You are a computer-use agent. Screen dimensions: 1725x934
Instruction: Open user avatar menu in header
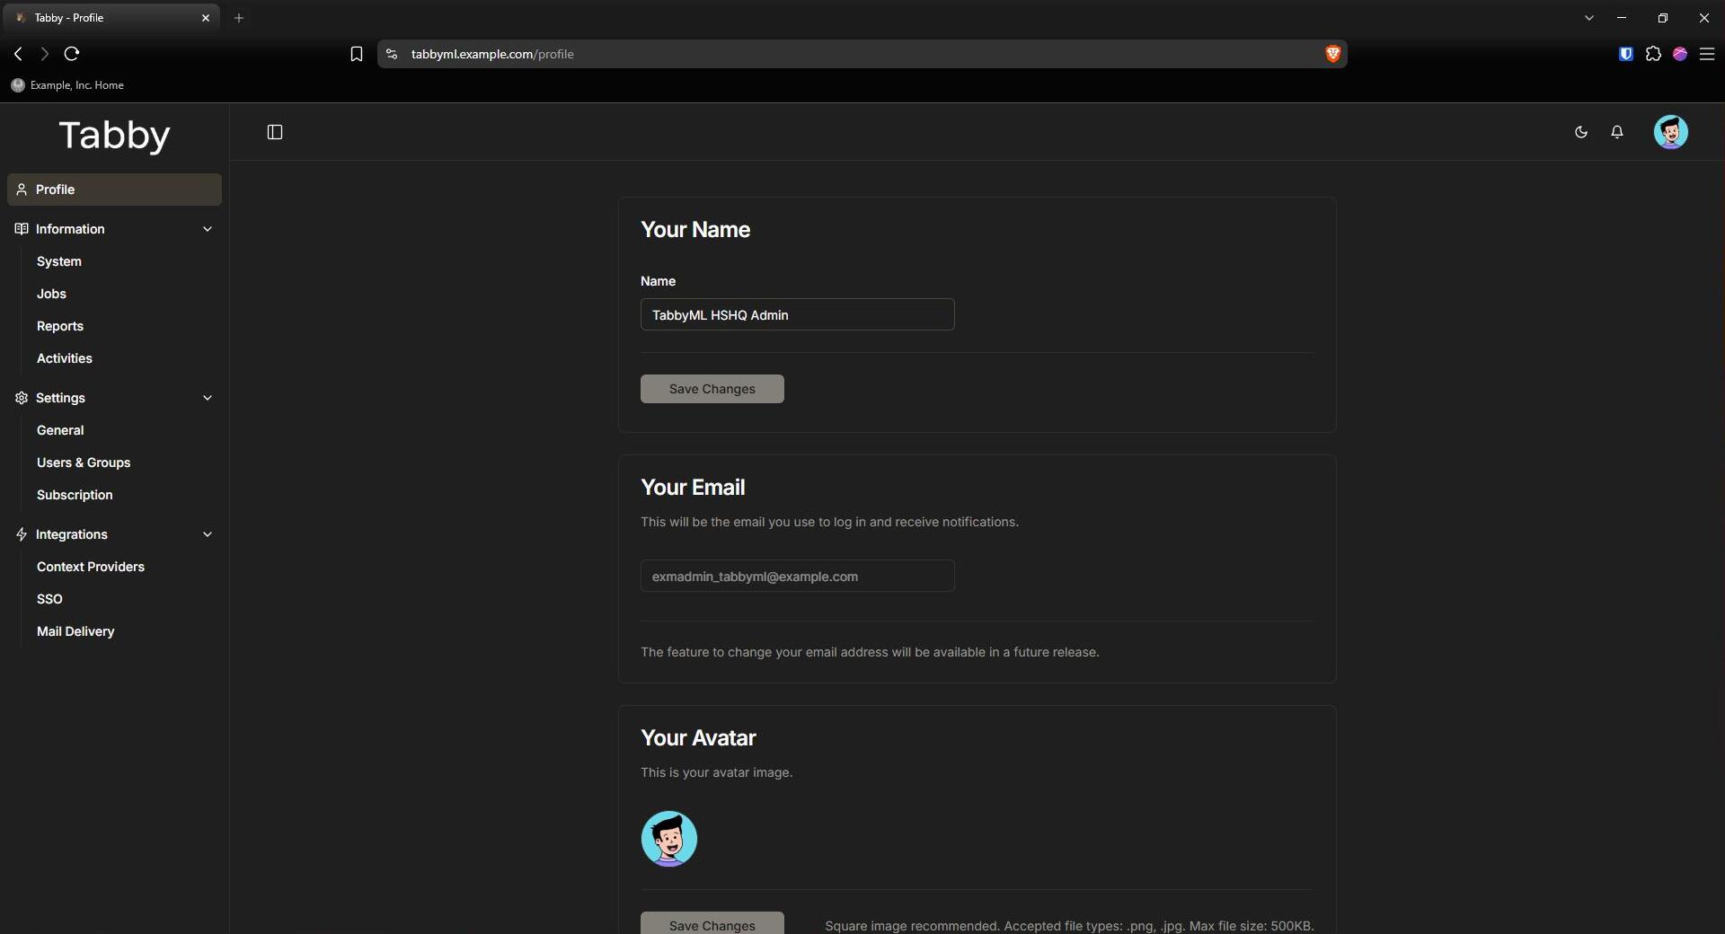click(1671, 132)
